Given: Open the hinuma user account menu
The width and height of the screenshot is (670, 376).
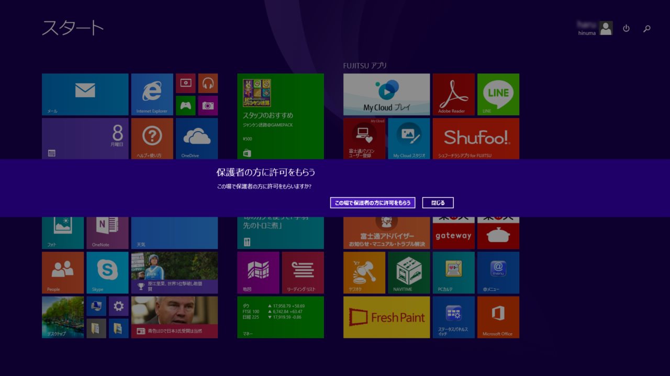Looking at the screenshot, I should click(x=595, y=29).
